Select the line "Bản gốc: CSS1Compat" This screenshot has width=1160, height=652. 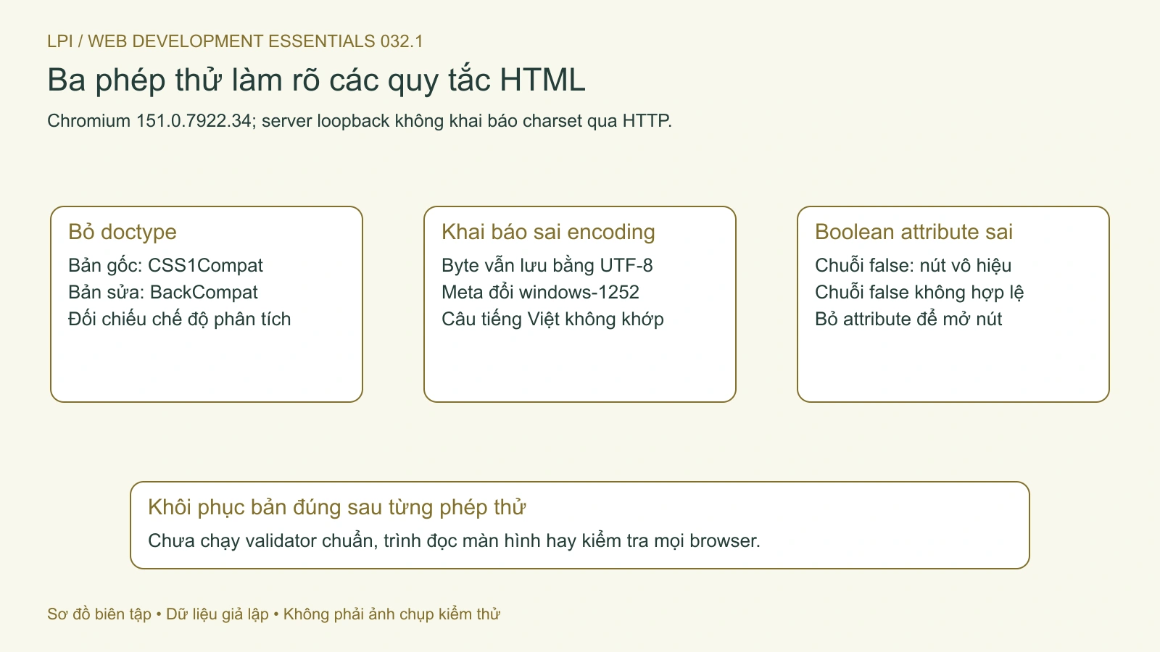[165, 265]
